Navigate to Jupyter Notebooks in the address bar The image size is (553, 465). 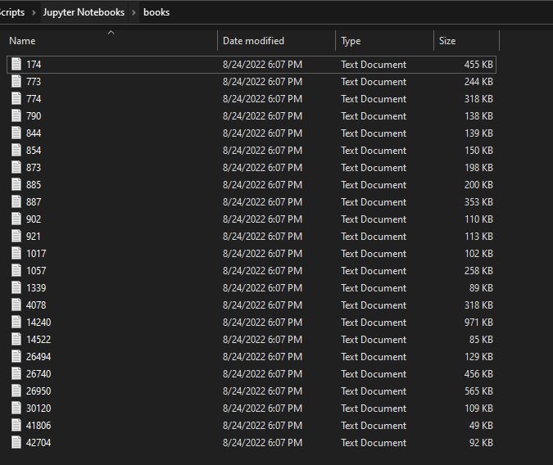click(x=84, y=12)
